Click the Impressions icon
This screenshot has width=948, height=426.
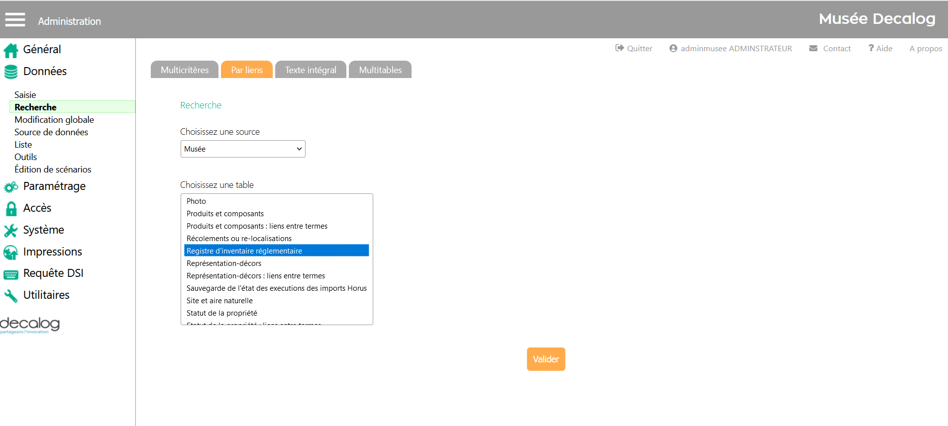[10, 253]
